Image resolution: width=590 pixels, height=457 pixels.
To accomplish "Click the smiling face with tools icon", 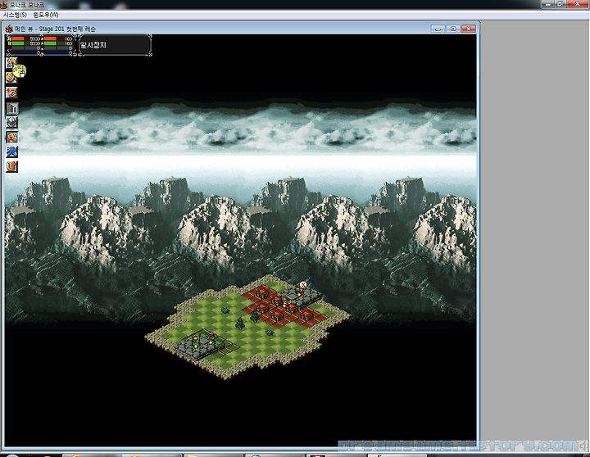I will point(11,137).
